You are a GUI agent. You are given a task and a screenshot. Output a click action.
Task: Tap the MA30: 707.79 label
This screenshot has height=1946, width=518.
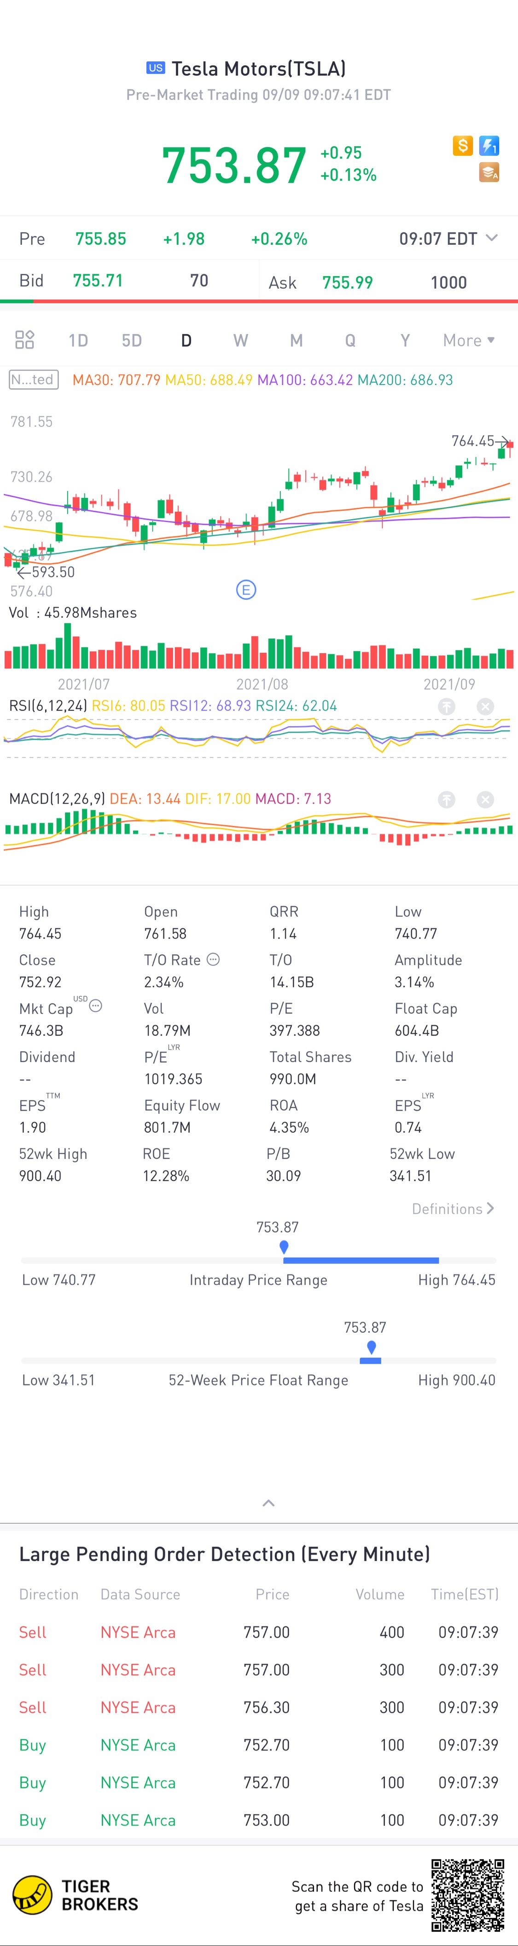click(x=116, y=380)
